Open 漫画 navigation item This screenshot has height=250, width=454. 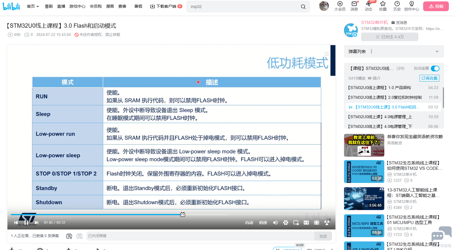pos(110,6)
